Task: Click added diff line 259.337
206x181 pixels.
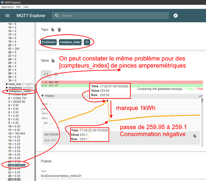Action: (122, 85)
